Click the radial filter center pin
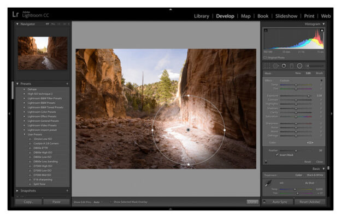Viewport: 341px width, 218px height. click(x=188, y=130)
